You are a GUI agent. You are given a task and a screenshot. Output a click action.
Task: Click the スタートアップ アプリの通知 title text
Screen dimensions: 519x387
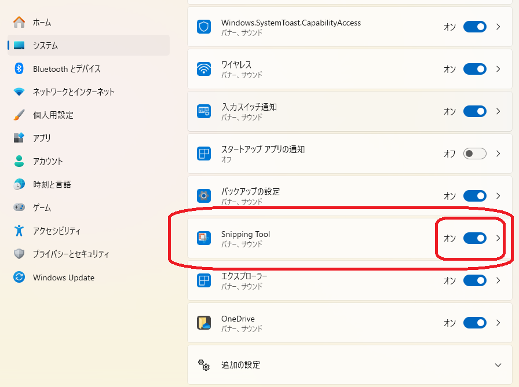(263, 149)
